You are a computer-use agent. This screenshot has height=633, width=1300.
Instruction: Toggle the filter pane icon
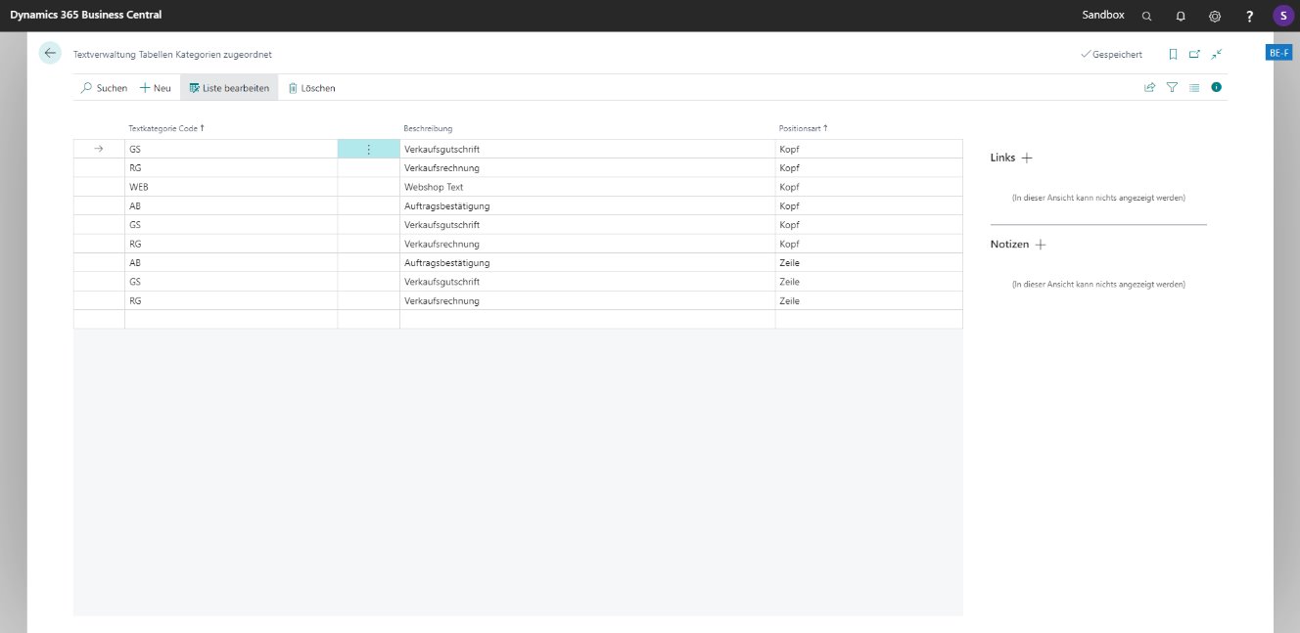tap(1172, 87)
